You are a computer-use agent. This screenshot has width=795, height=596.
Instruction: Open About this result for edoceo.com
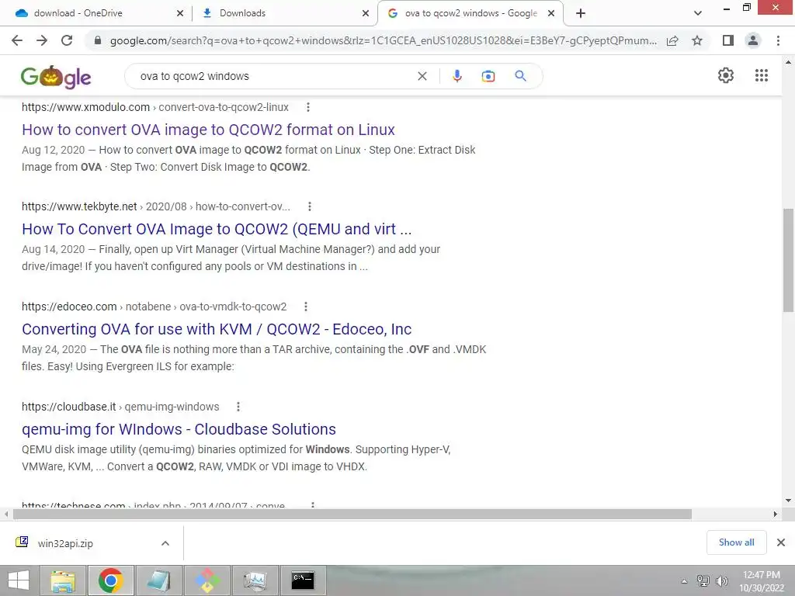pos(305,307)
